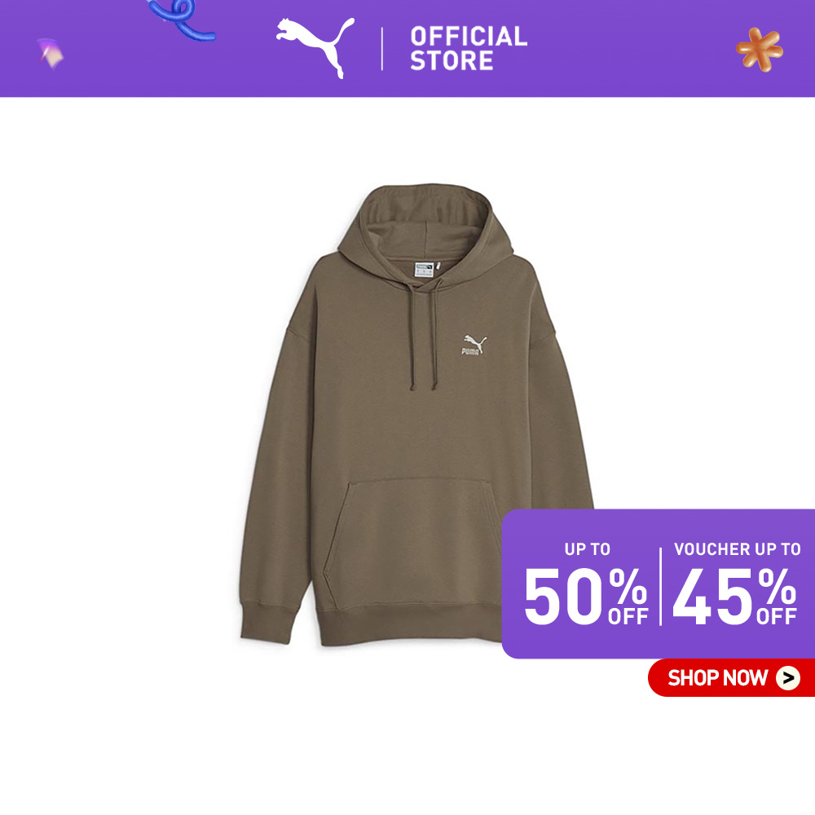
Task: Click the white divider line in promo badge
Action: pos(661,586)
